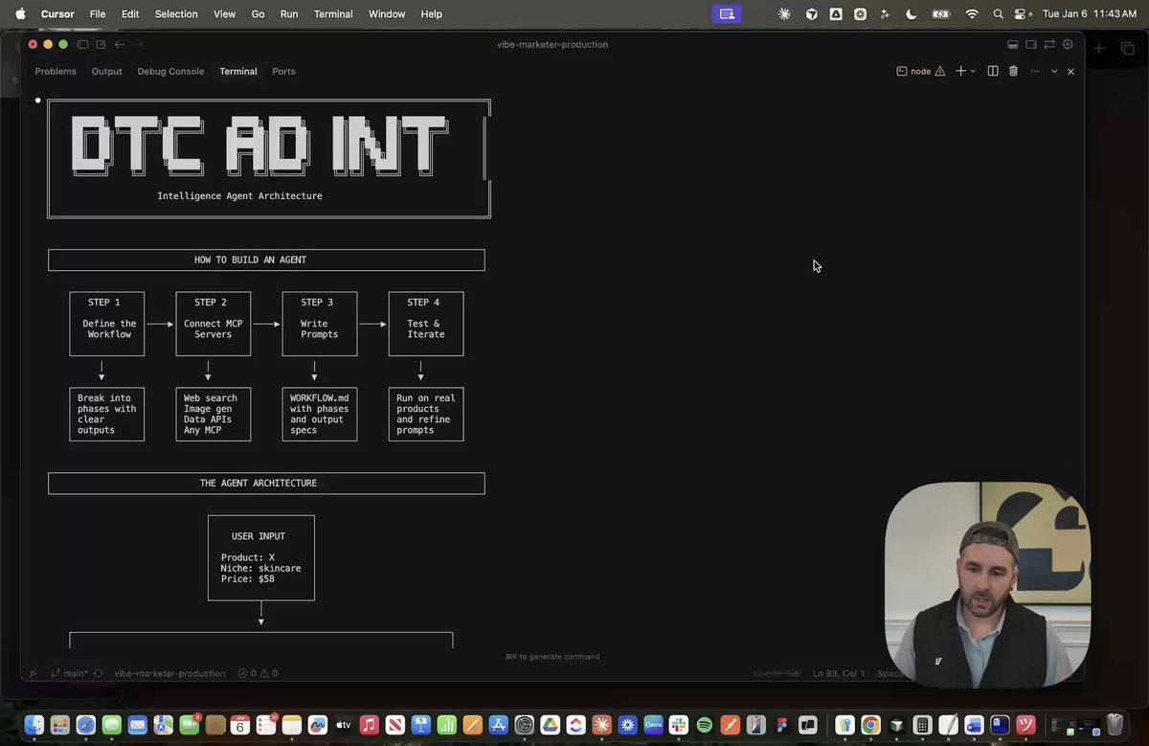
Task: Open Slack from the Dock
Action: (678, 725)
